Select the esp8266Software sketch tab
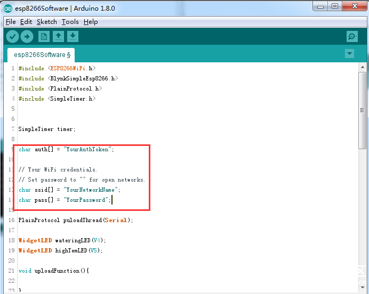 click(x=41, y=55)
